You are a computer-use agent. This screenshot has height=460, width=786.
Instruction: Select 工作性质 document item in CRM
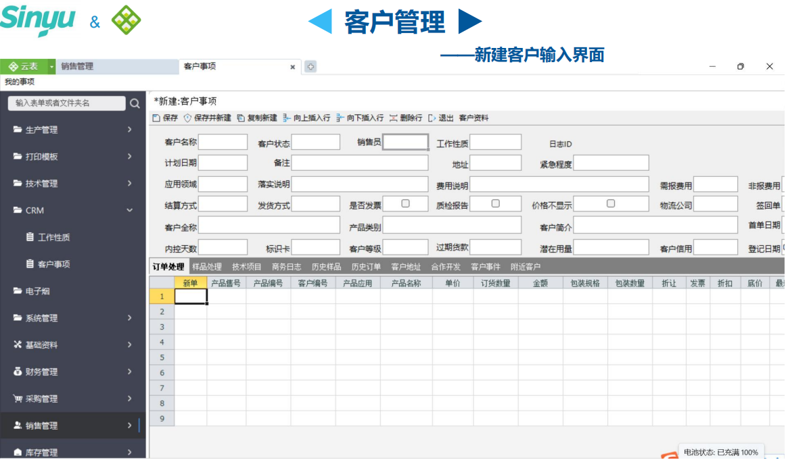click(x=49, y=237)
